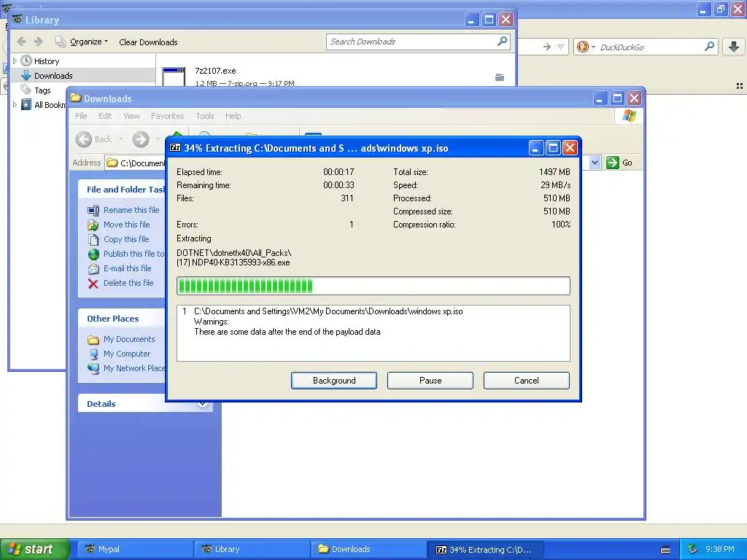Collapse the Other Places panel header
Viewport: 747px width, 560px height.
(x=122, y=319)
